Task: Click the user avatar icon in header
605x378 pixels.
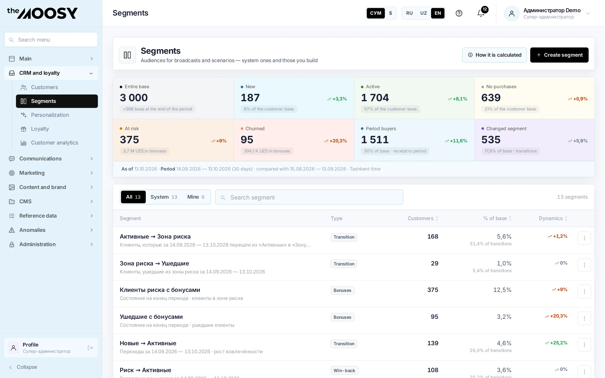Action: tap(511, 13)
